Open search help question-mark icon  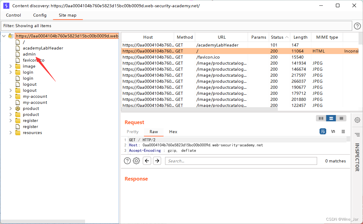(x=127, y=161)
